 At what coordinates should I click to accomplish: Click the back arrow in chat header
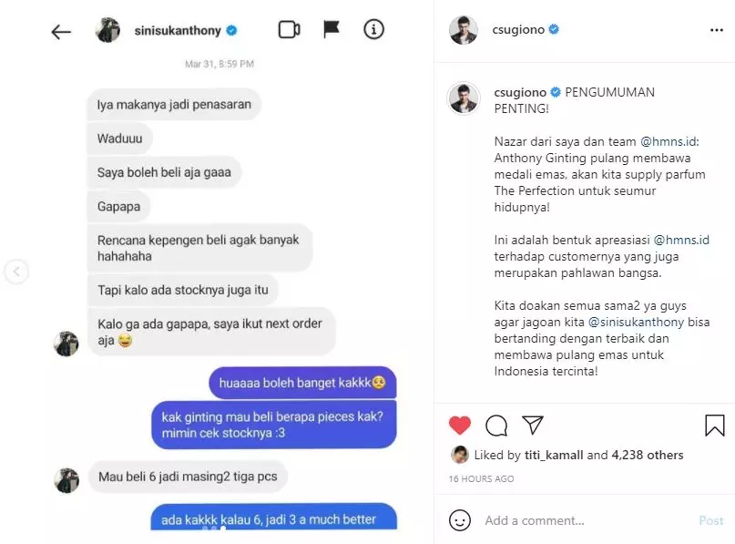click(61, 32)
